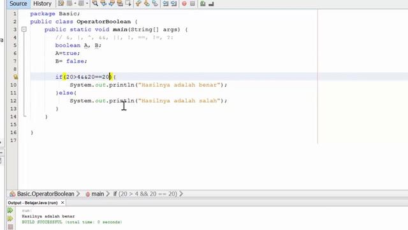Comment selected lines icon
This screenshot has height=230, width=408.
[x=203, y=3]
